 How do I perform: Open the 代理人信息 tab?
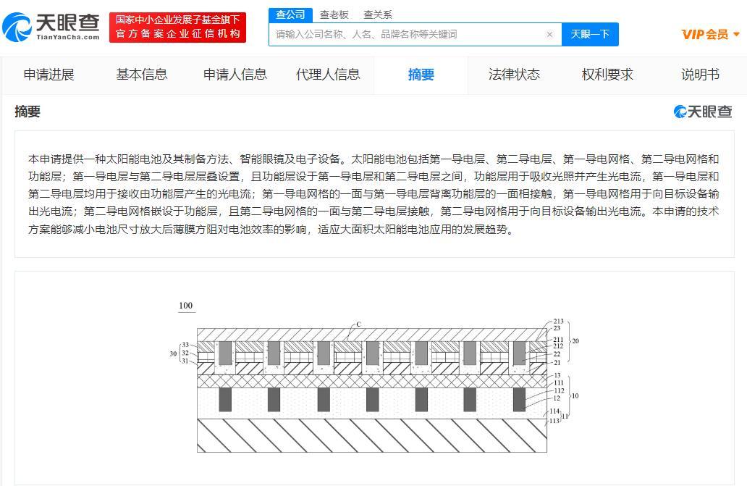[x=327, y=75]
